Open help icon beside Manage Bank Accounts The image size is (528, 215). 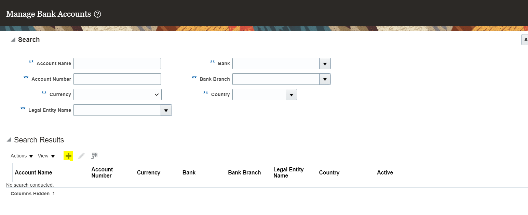[x=97, y=14]
